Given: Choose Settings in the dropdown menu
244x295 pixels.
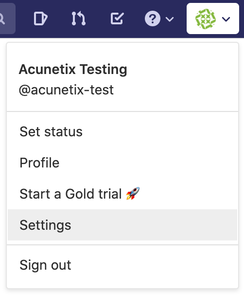Looking at the screenshot, I should click(122, 225).
